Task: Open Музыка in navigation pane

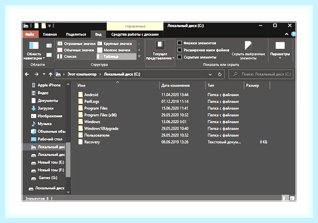Action: pos(42,124)
